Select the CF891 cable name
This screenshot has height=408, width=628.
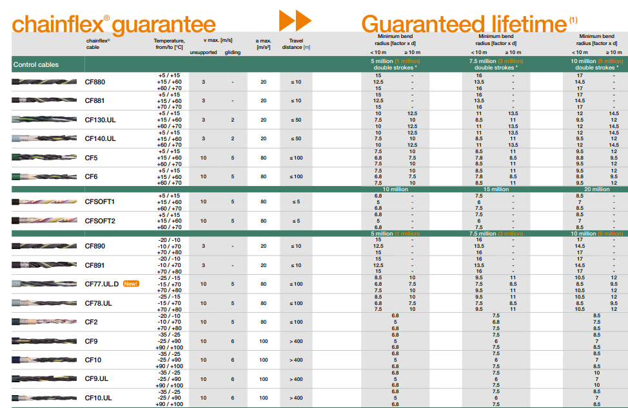point(95,265)
